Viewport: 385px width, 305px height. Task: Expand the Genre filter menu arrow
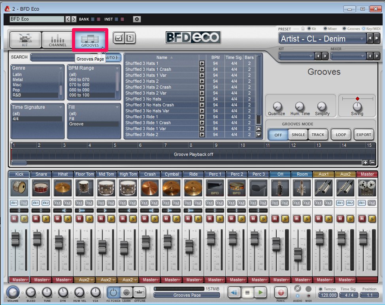point(60,68)
